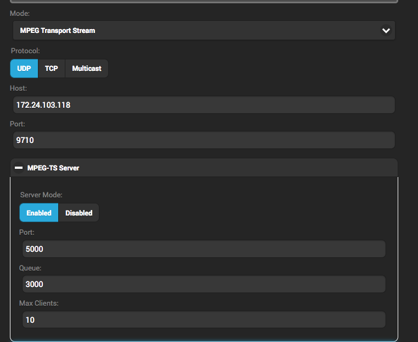Click the MPEG-TS Server header title

point(53,168)
